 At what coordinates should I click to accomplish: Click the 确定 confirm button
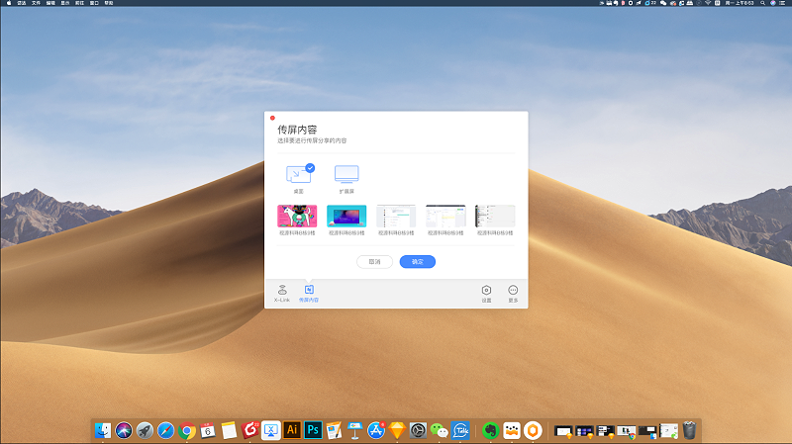(418, 262)
